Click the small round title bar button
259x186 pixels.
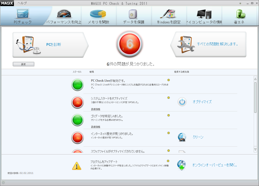coord(240,3)
